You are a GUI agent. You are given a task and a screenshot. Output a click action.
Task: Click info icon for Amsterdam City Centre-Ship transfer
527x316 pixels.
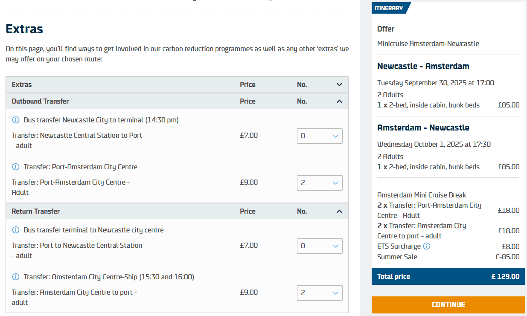point(16,277)
